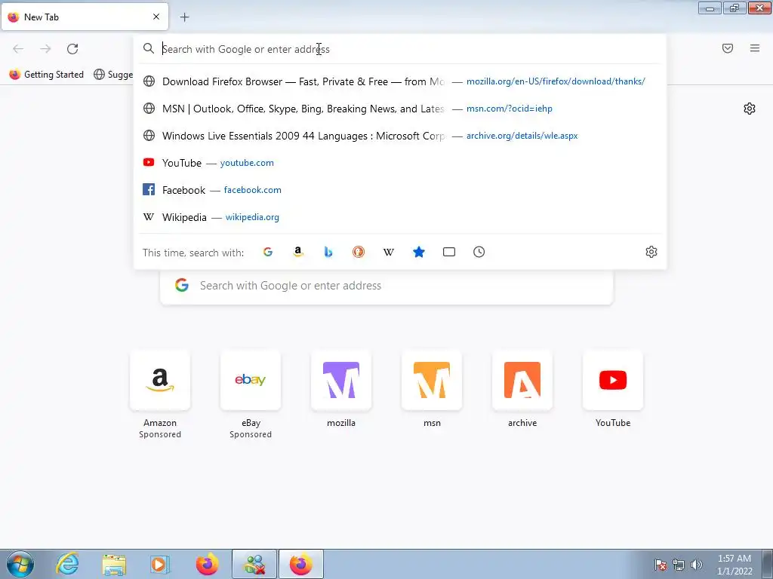
Task: Open new tab page personalize gear
Action: (x=750, y=109)
